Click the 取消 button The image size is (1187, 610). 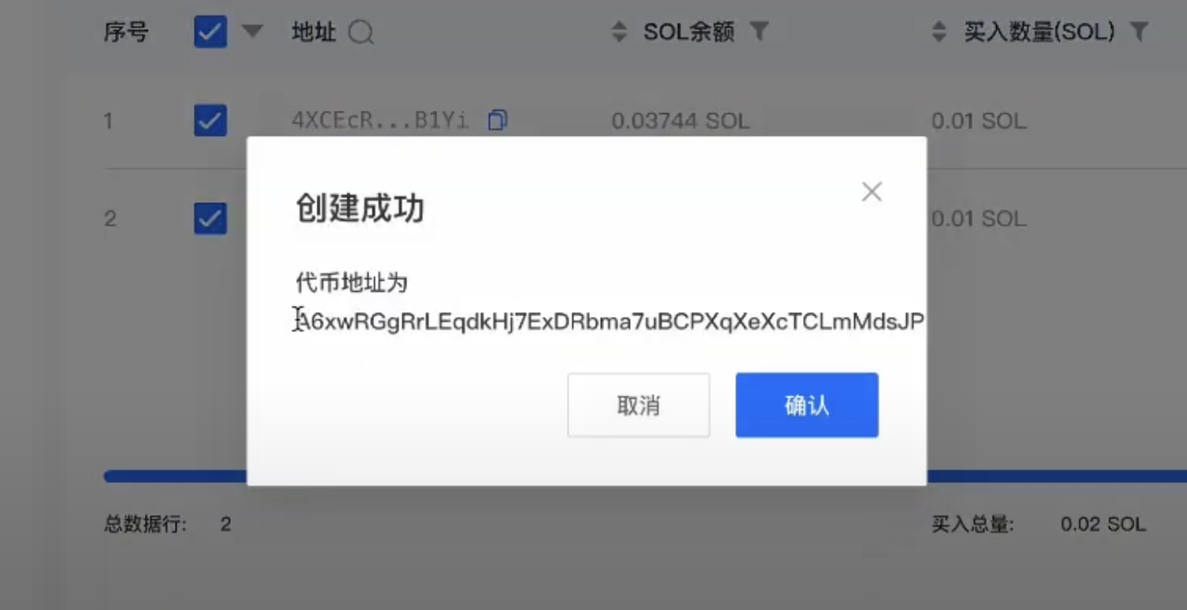point(638,405)
